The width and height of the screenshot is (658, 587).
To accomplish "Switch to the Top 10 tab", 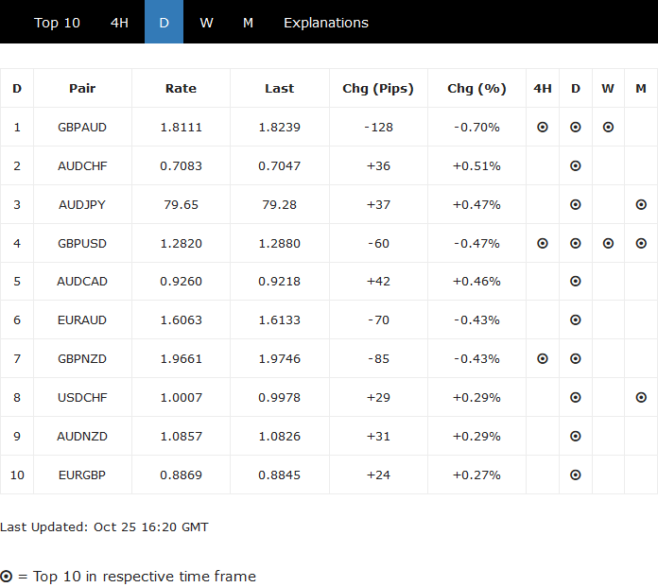I will [x=58, y=23].
